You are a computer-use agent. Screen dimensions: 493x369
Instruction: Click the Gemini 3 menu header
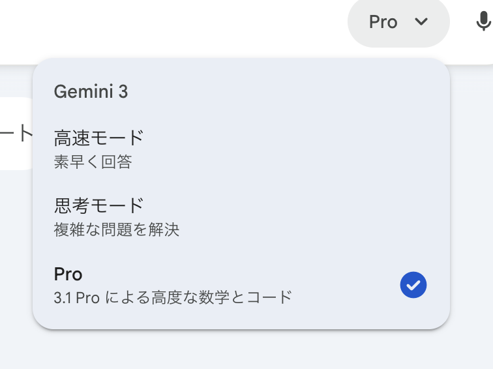pyautogui.click(x=91, y=92)
